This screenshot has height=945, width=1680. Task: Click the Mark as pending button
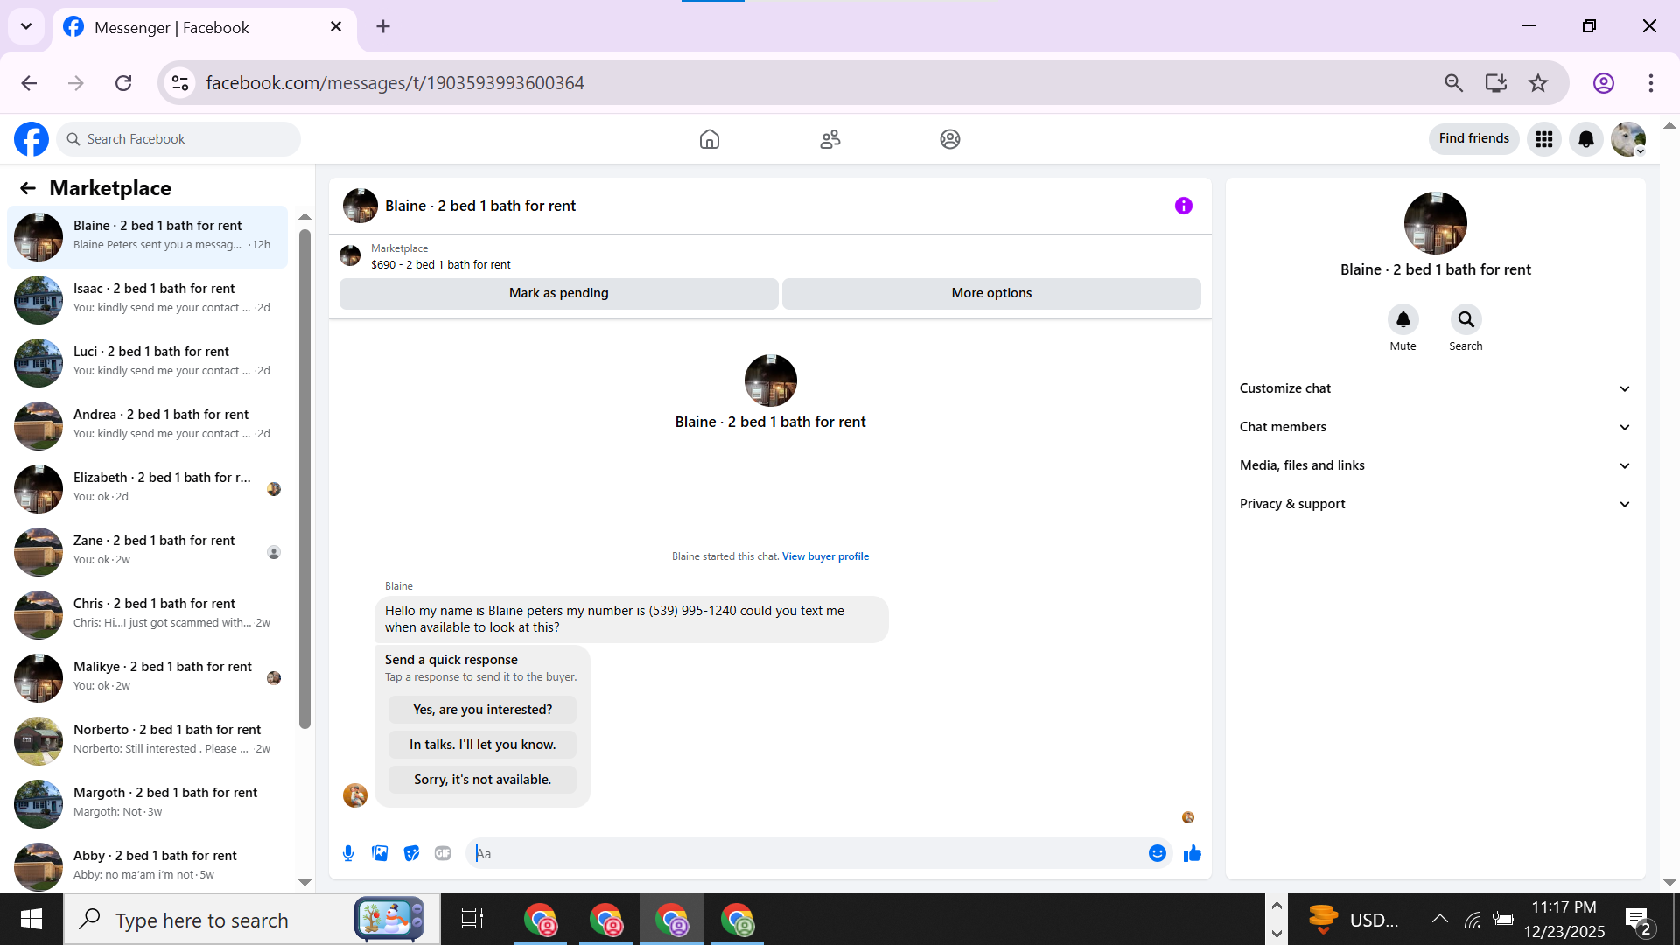click(x=558, y=293)
